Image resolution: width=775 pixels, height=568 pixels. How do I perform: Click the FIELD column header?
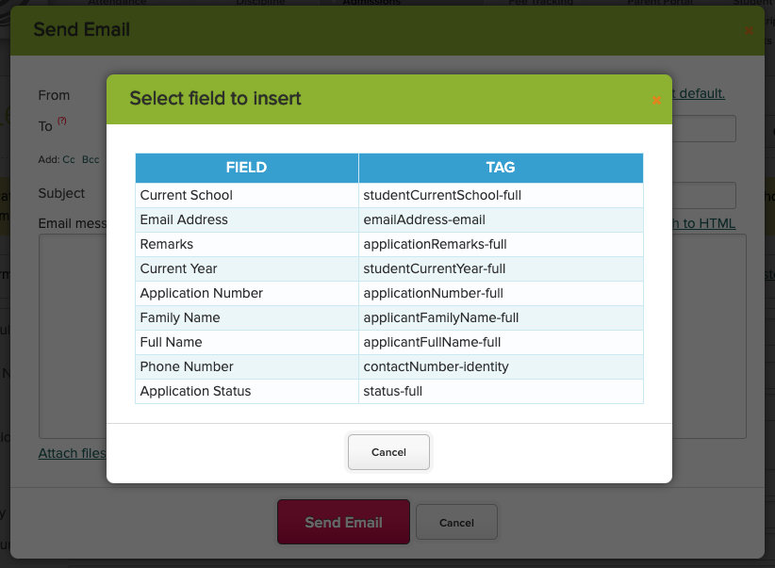point(247,168)
